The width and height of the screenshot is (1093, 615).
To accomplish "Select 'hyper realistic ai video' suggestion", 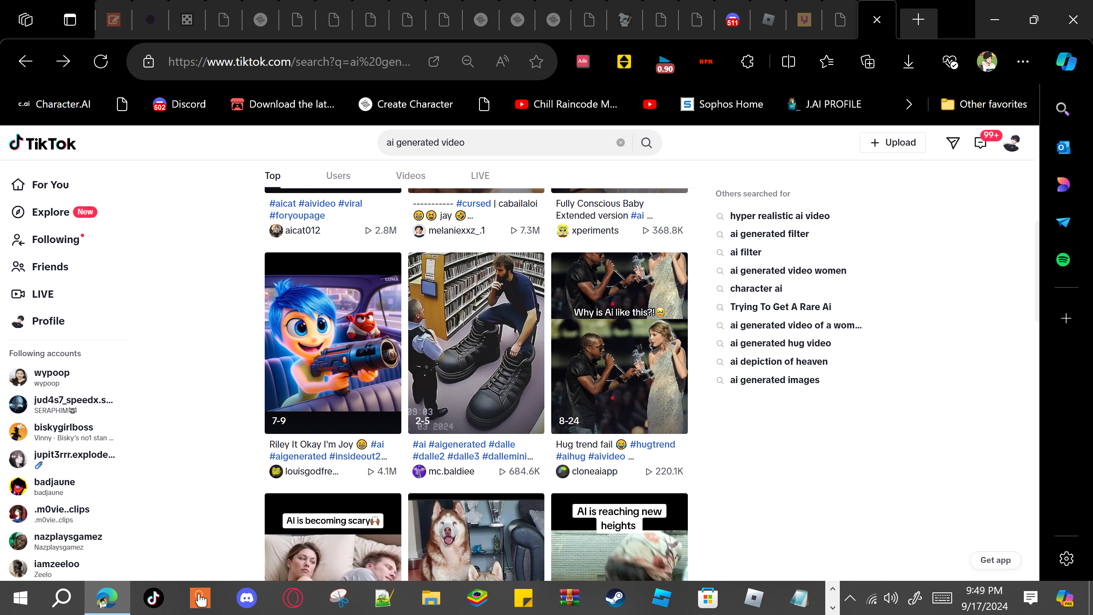I will [780, 216].
